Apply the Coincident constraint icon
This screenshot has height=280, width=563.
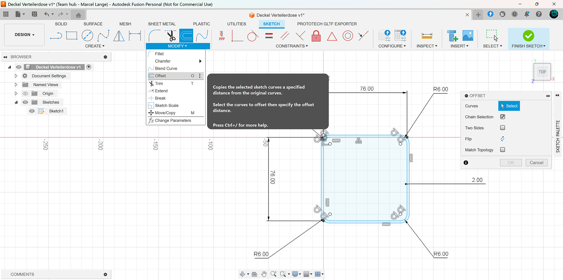237,36
